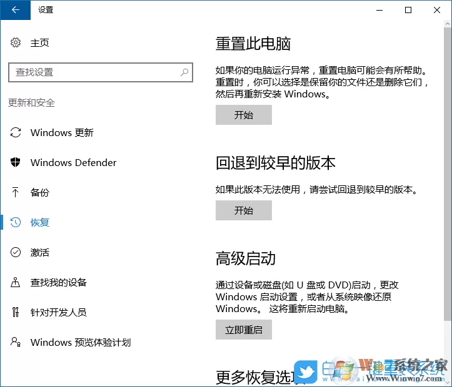Click the magnifier search icon
The height and width of the screenshot is (387, 452).
[184, 72]
